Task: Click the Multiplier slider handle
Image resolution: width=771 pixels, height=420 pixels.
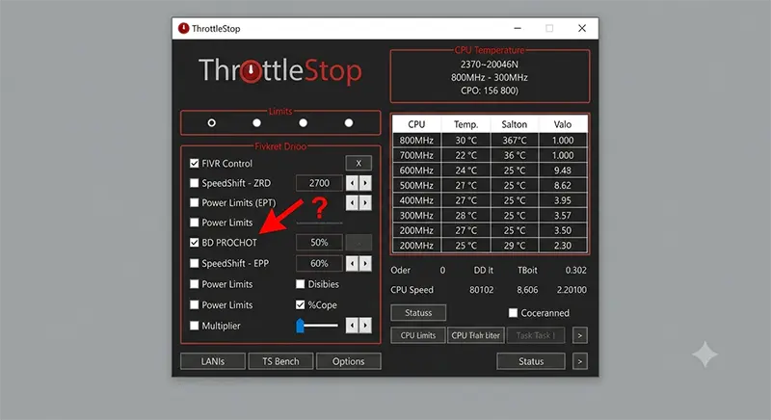Action: click(x=300, y=326)
